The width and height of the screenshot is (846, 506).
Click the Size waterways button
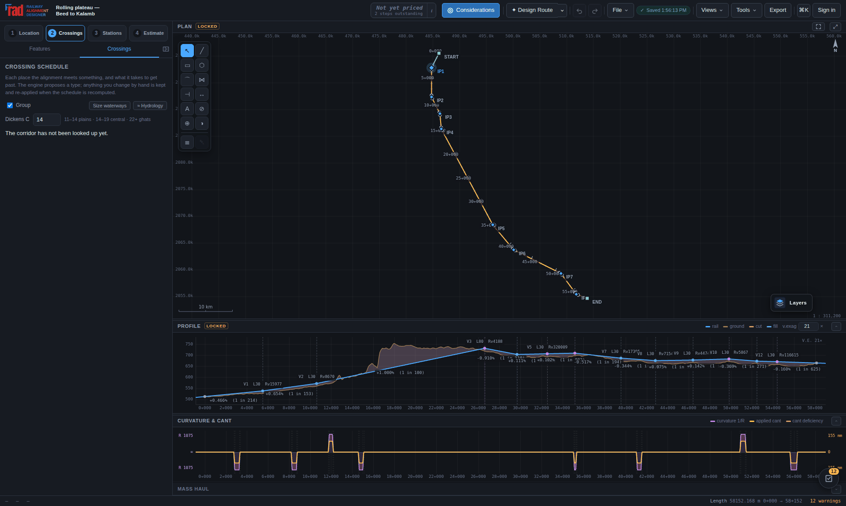(x=110, y=106)
